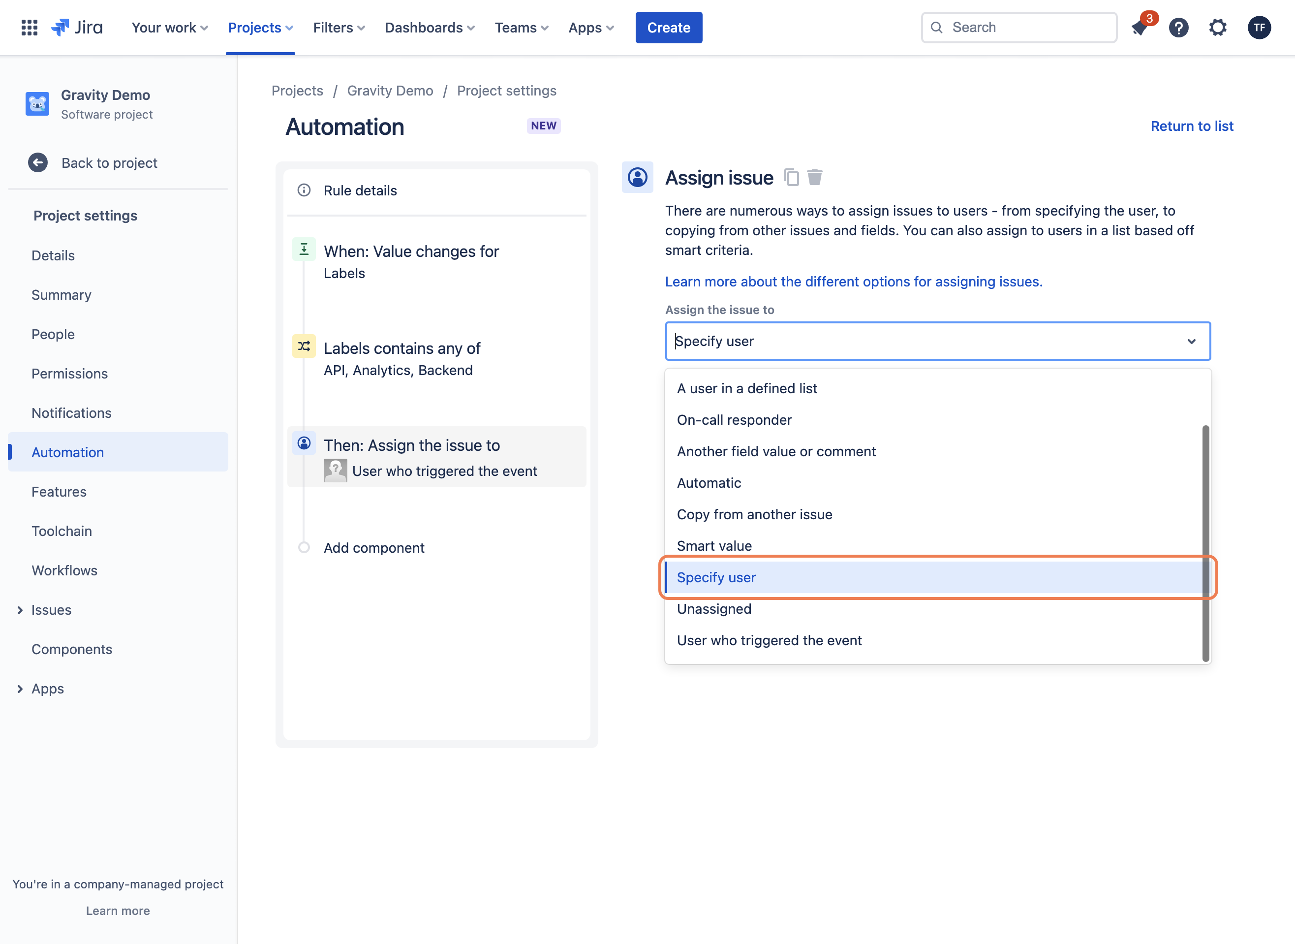Duplicate the Assign issue component icon

pos(791,177)
